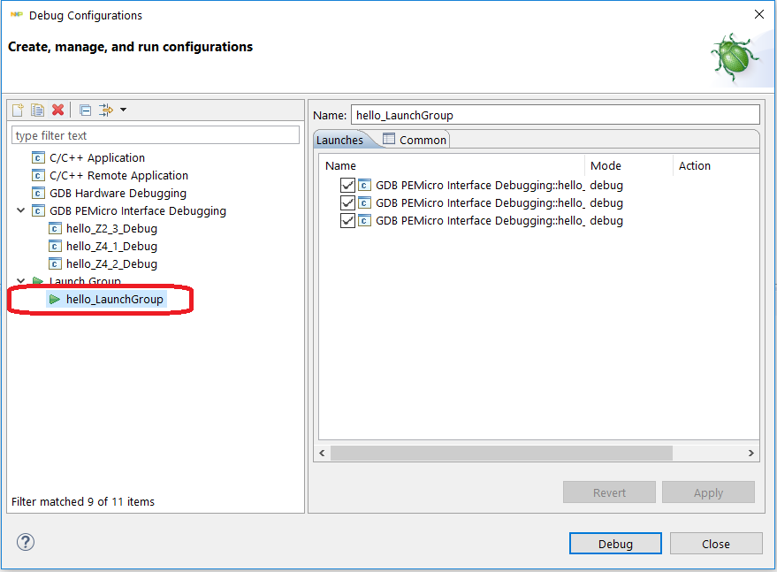Open the filter options dropdown arrow
The height and width of the screenshot is (572, 777).
click(x=123, y=110)
